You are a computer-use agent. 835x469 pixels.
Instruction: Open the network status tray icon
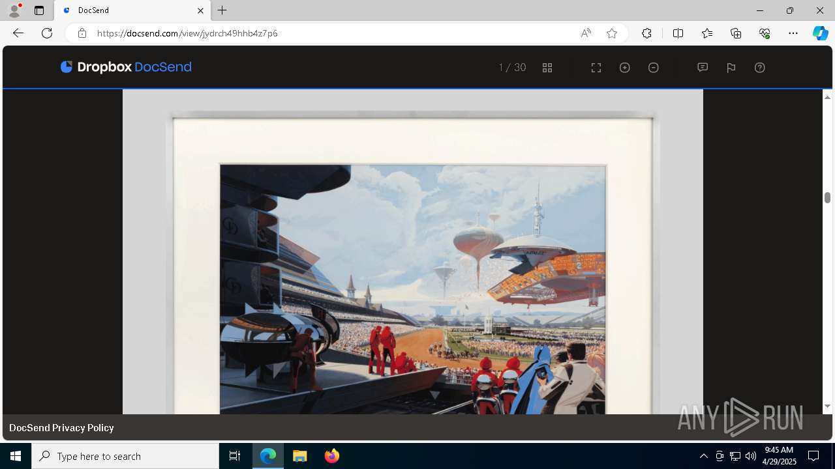[735, 456]
